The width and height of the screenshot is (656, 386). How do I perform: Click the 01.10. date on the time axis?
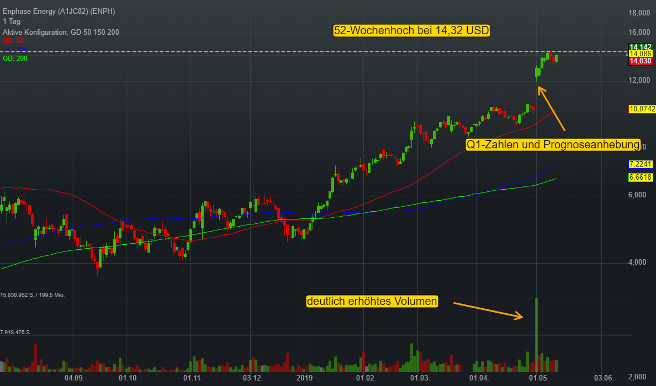pyautogui.click(x=129, y=378)
